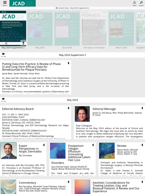Open the hamburger Menu icon
The width and height of the screenshot is (145, 194).
(5, 3)
